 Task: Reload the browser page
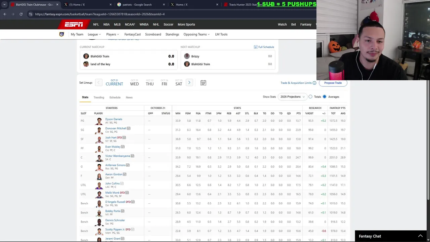(21, 14)
